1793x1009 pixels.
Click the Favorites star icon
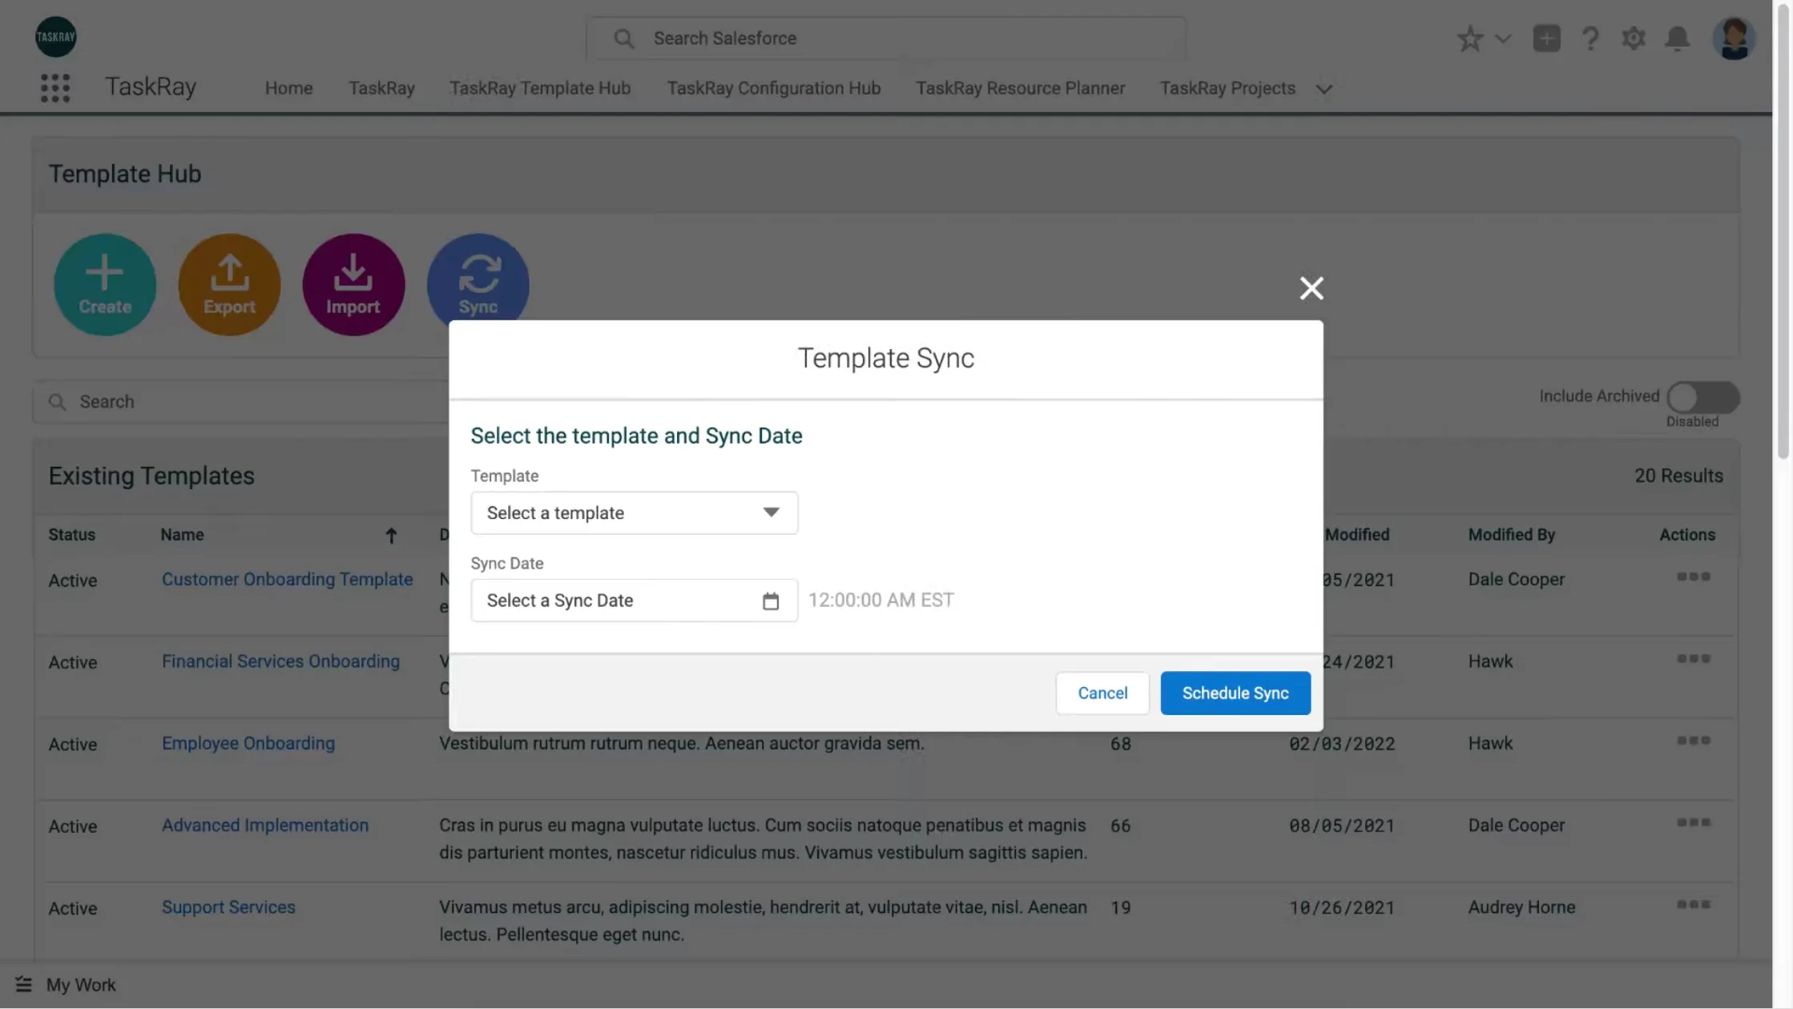pos(1470,38)
